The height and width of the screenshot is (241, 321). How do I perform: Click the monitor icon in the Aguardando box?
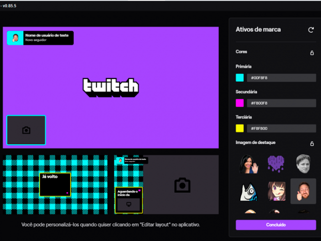(x=128, y=204)
